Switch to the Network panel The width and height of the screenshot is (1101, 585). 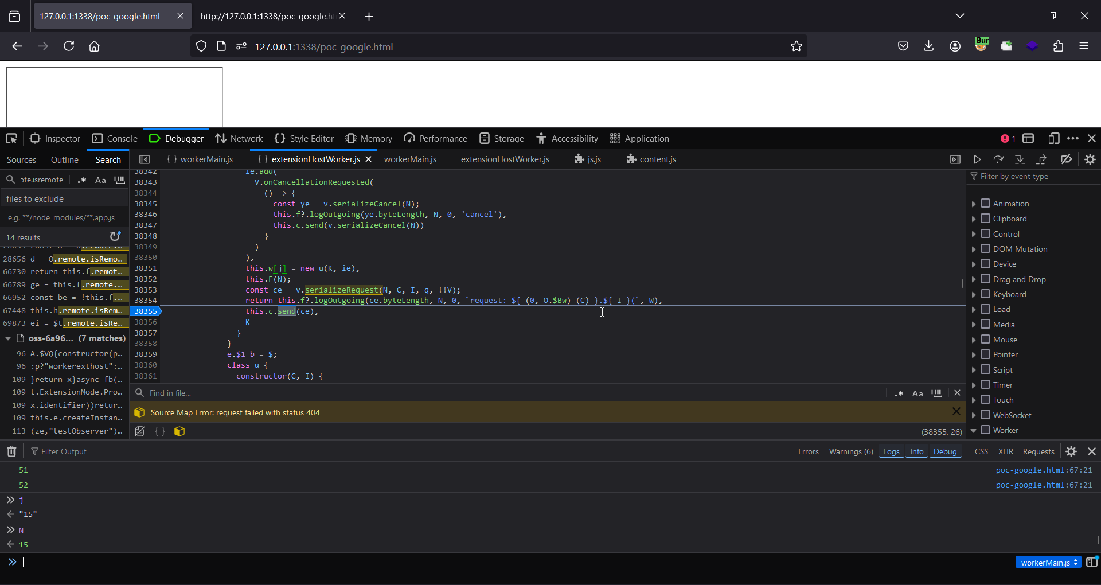pos(239,138)
